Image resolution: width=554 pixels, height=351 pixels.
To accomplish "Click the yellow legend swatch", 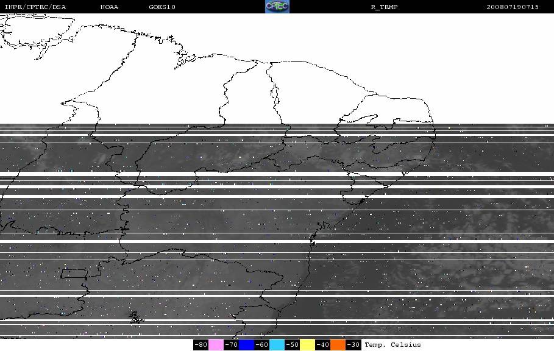I will tap(307, 345).
